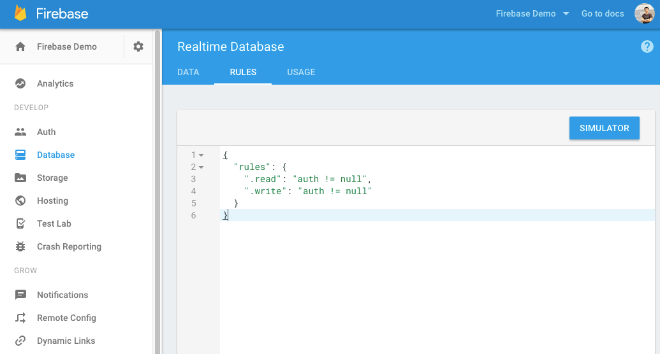
Task: Expand the Firebase Demo project dropdown
Action: [x=532, y=13]
